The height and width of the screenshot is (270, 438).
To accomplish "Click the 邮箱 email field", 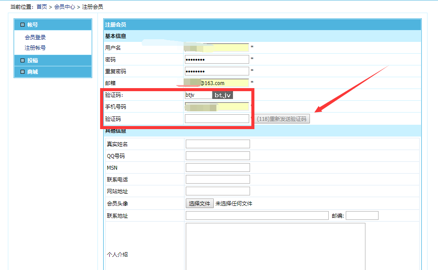I will pos(217,83).
